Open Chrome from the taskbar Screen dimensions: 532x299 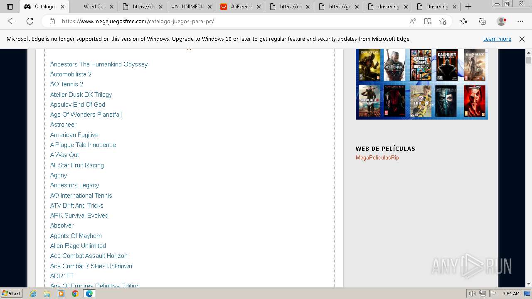point(75,294)
